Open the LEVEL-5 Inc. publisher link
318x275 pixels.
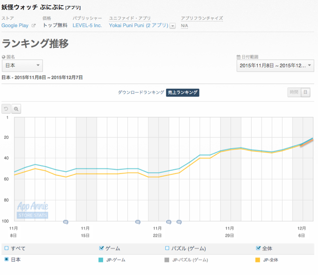pyautogui.click(x=87, y=25)
